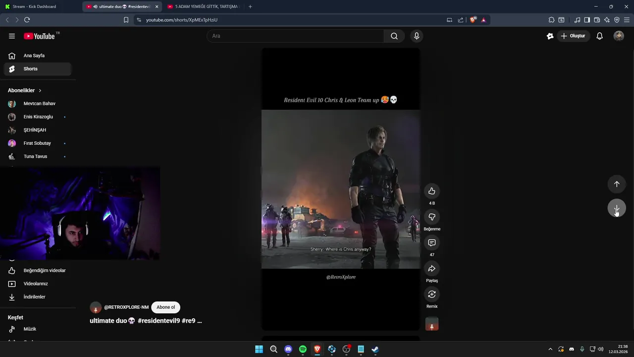Open Steam from the taskbar
This screenshot has width=634, height=357.
click(375, 349)
